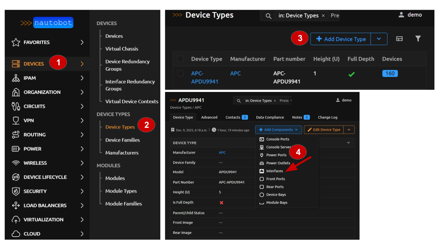Click the search magnifier icon
The height and width of the screenshot is (247, 439).
pos(268,16)
